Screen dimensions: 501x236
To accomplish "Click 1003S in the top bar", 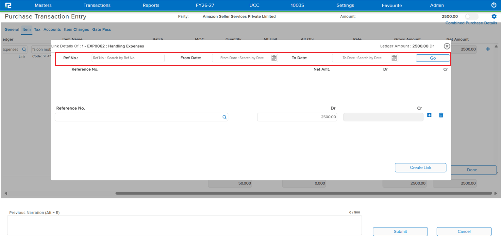I will tap(298, 5).
